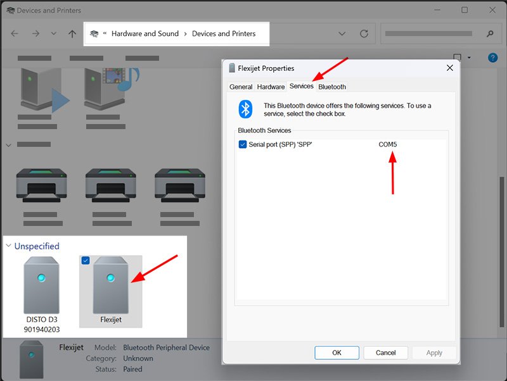This screenshot has width=507, height=381.
Task: Select the Flexijet device icon
Action: (110, 285)
